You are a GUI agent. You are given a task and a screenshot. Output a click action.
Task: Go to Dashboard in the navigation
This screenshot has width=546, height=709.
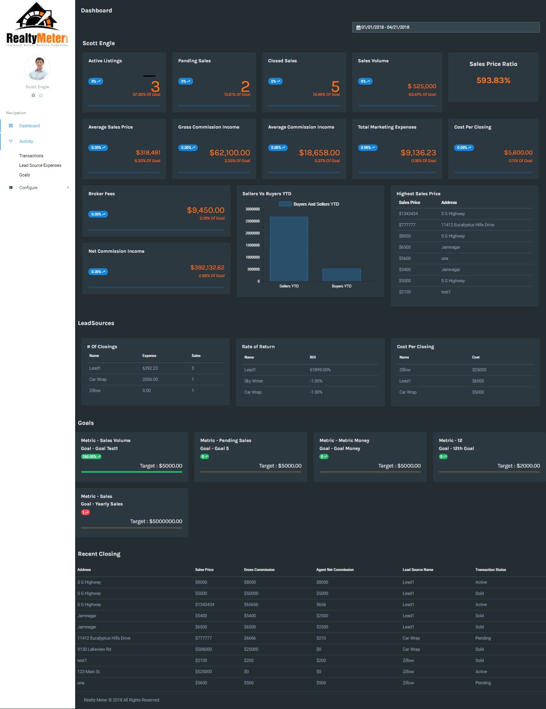pyautogui.click(x=30, y=126)
